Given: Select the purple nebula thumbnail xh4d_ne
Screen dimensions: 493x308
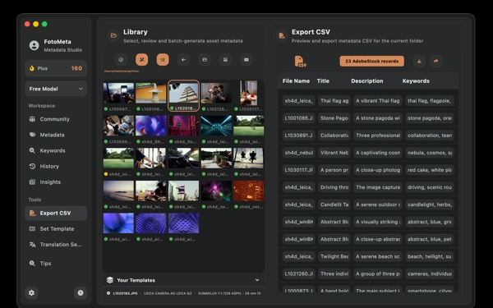Looking at the screenshot, I should coord(216,191).
